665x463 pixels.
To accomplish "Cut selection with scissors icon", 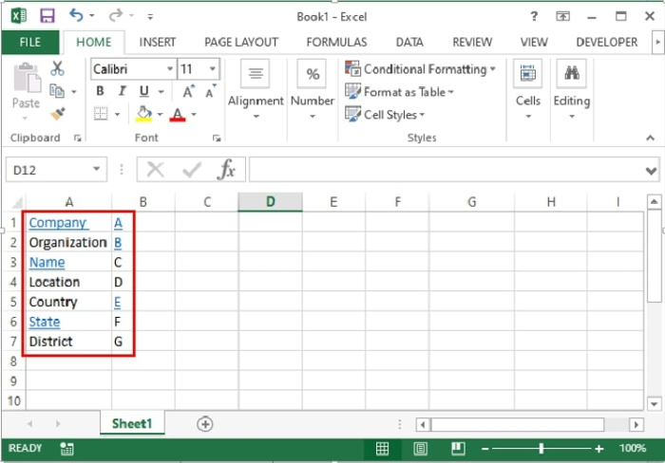I will [x=57, y=68].
